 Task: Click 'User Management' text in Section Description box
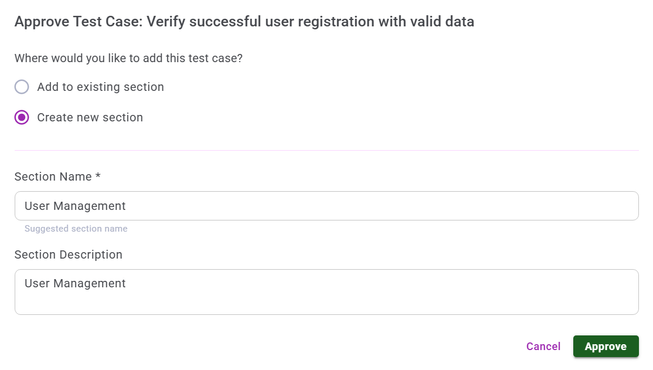(75, 284)
